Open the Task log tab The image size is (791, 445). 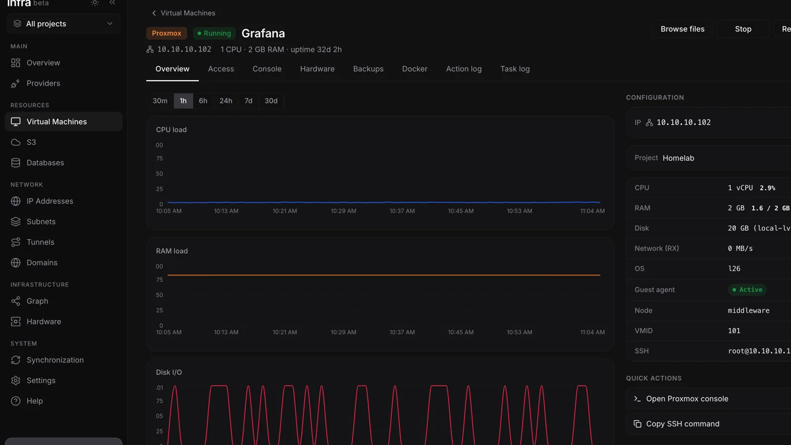[x=515, y=69]
